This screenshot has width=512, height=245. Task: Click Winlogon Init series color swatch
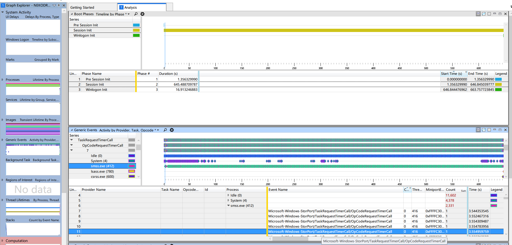(136, 35)
